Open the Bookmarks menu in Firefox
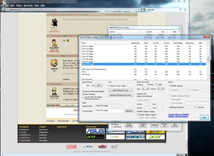 [x=28, y=6]
